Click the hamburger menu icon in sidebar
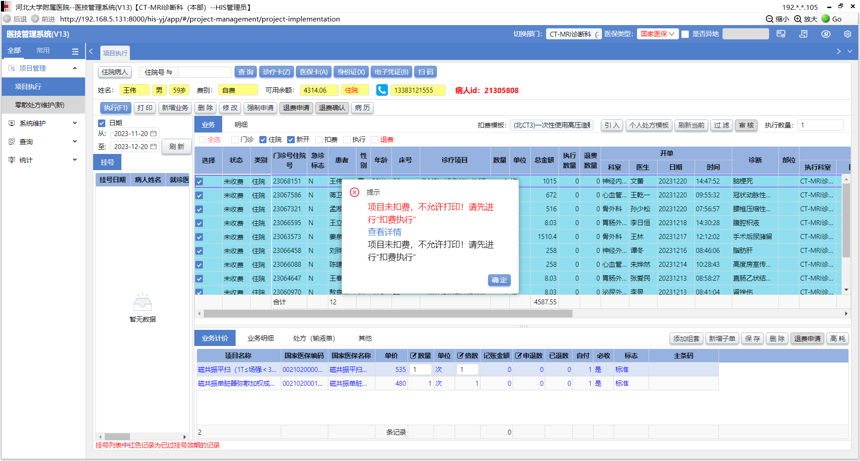The image size is (860, 461). pyautogui.click(x=75, y=51)
